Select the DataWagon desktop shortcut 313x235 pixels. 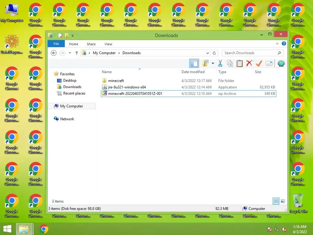pos(12,44)
